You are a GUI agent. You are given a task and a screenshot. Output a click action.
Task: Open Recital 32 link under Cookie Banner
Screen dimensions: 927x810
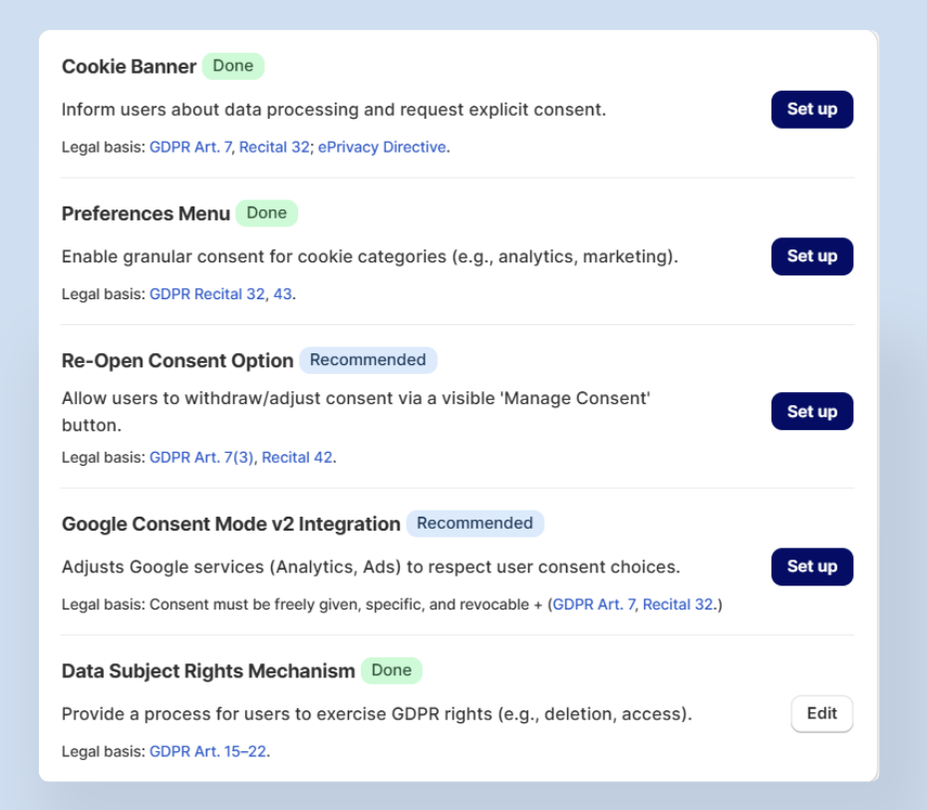(x=274, y=148)
